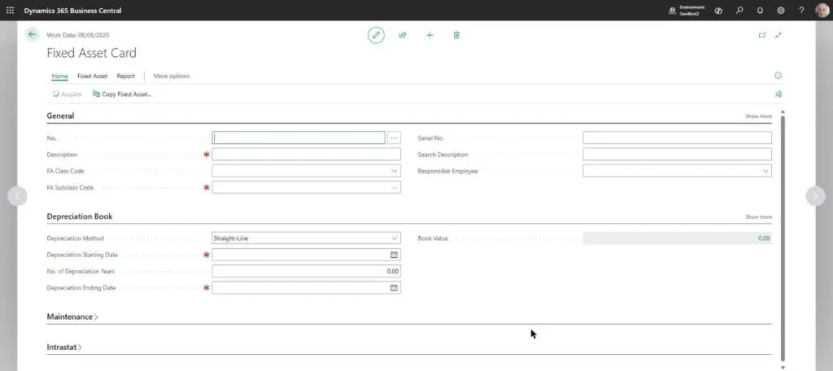This screenshot has height=371, width=833.
Task: Click the Book Value 0.00 field
Action: click(678, 238)
